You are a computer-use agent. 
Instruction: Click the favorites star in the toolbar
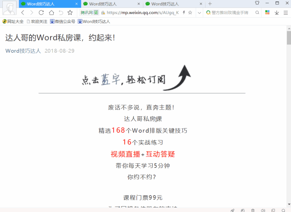pos(70,13)
